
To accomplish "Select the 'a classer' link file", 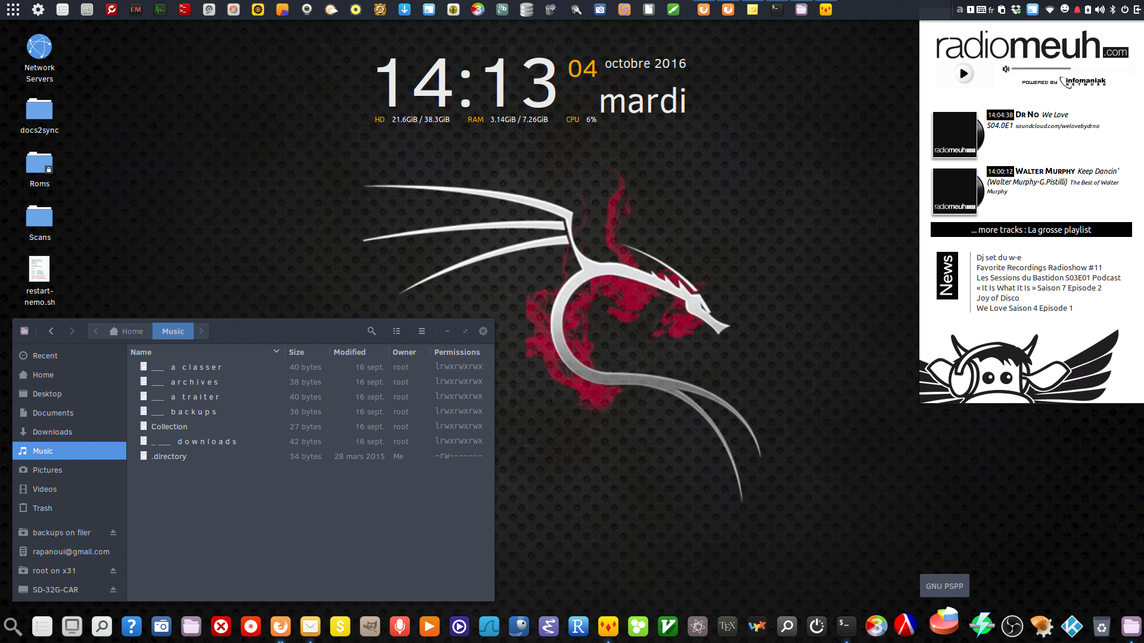I will tap(311, 367).
